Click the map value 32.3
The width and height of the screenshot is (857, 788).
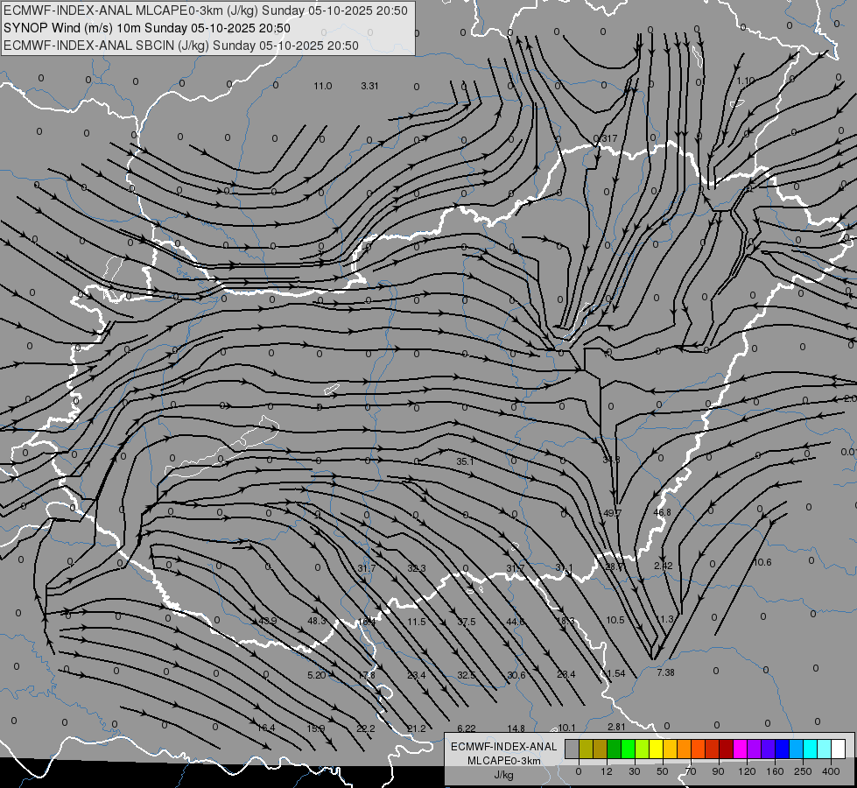(x=417, y=569)
